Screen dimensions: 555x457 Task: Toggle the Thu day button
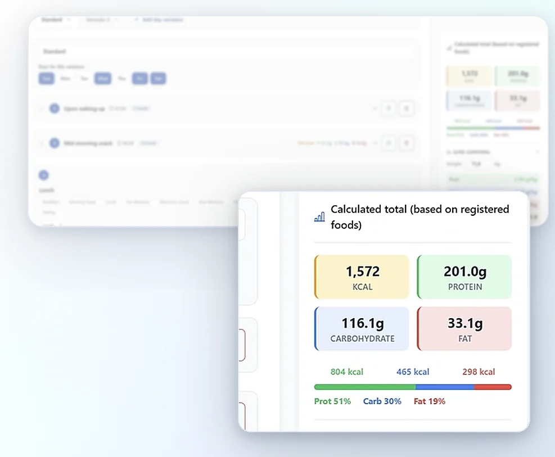pos(122,78)
